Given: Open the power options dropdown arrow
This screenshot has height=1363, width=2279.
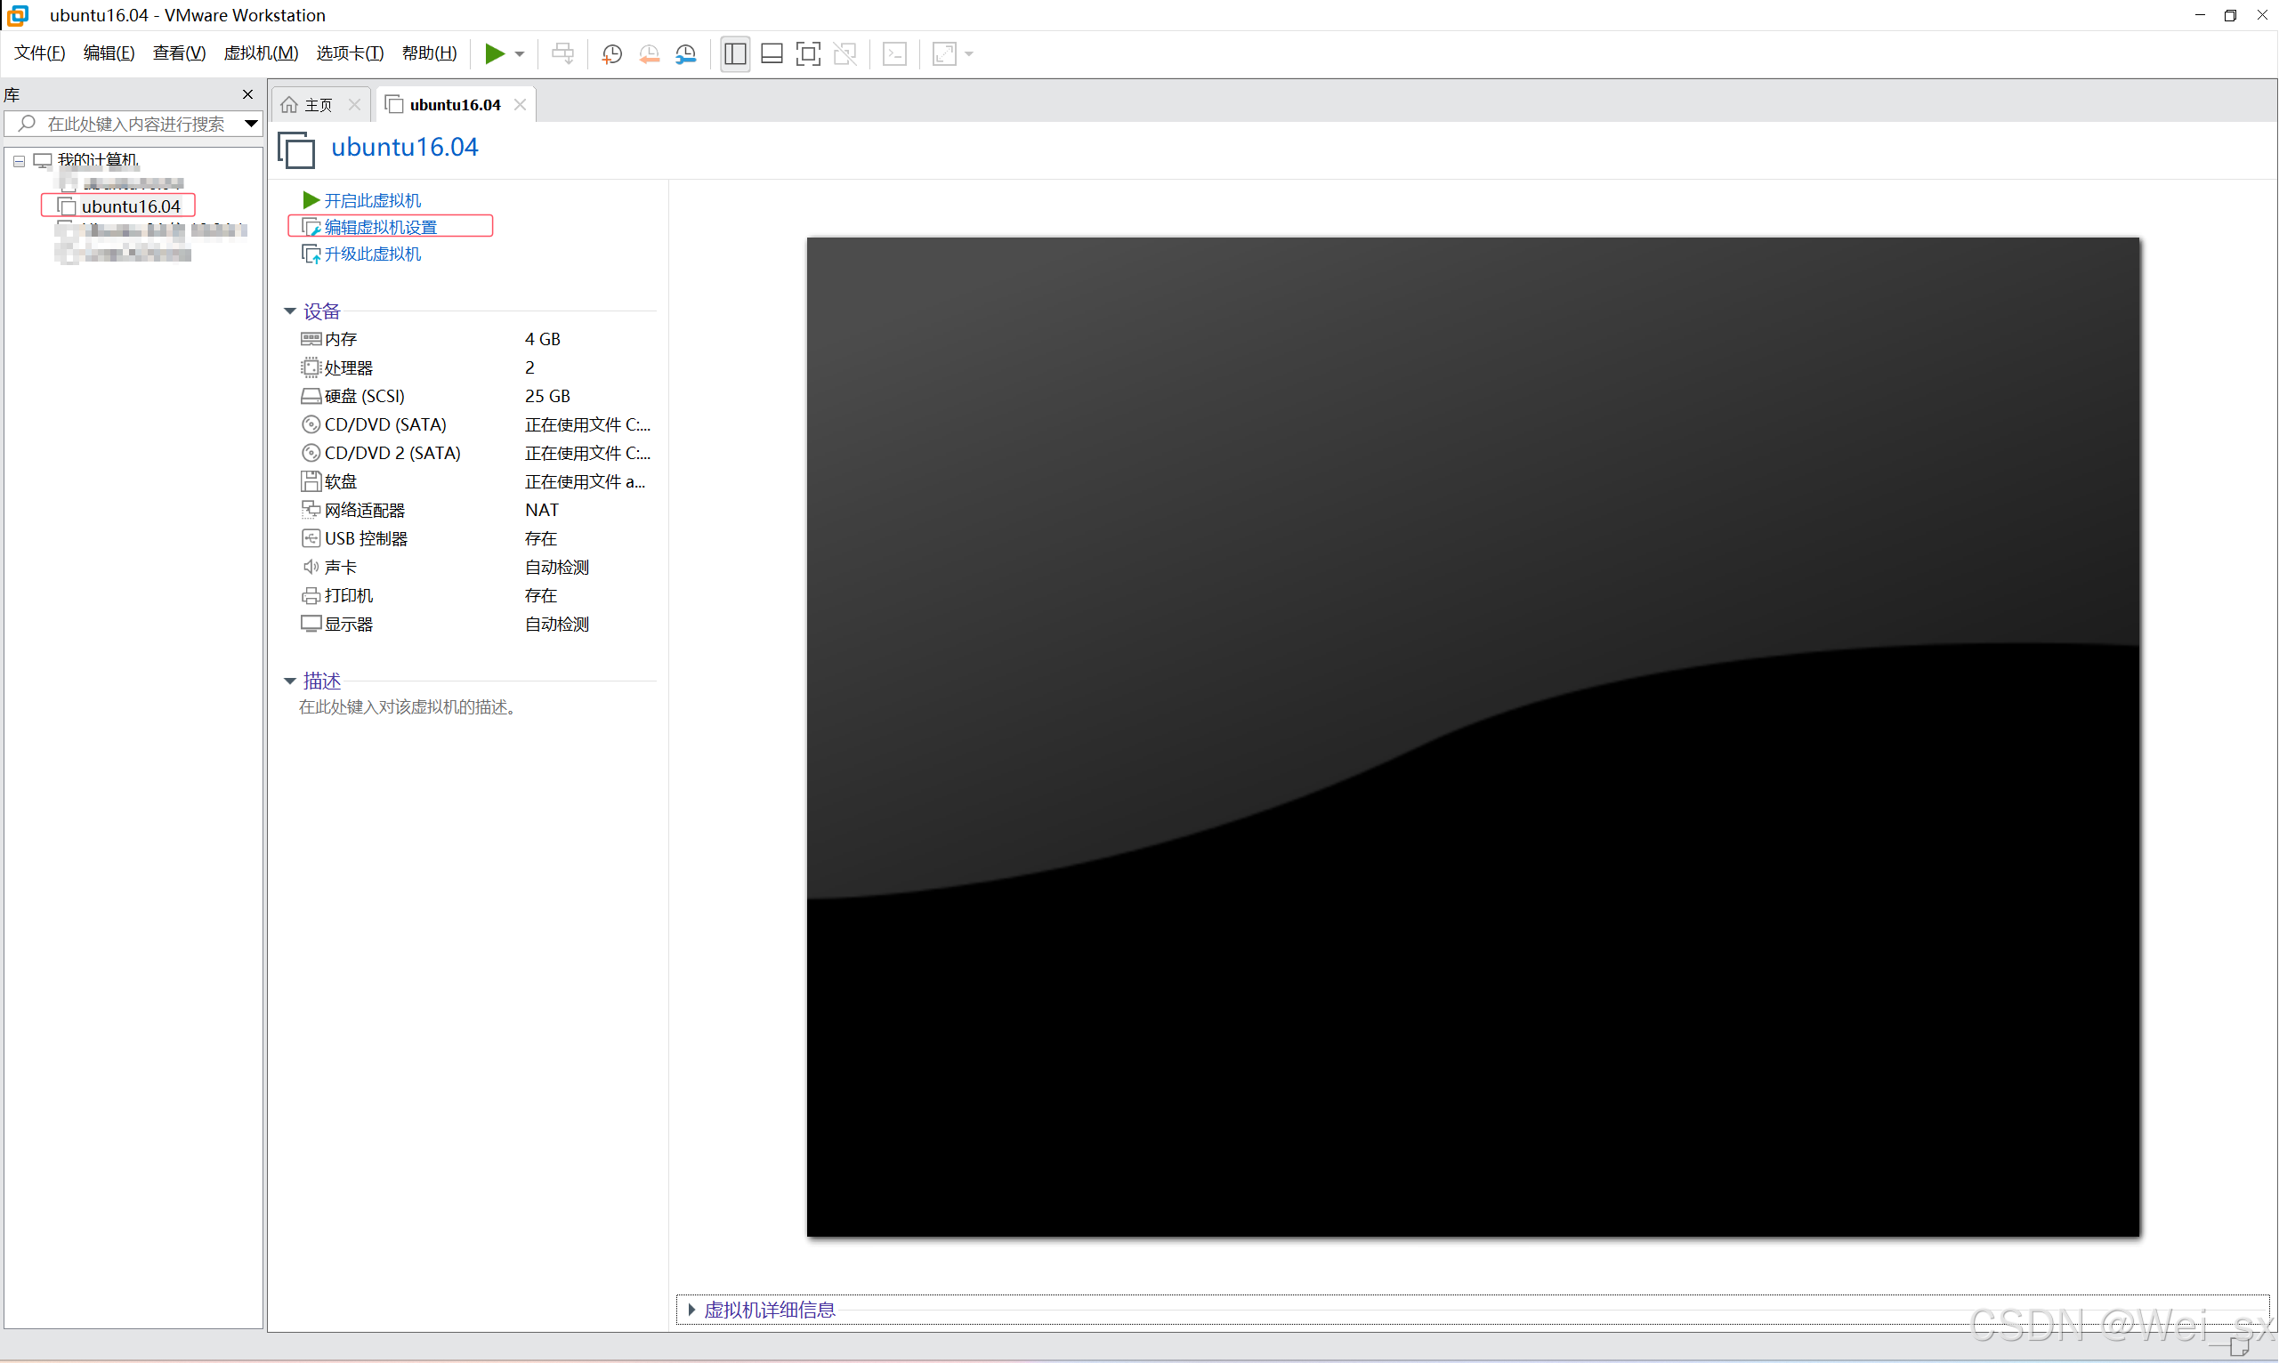Looking at the screenshot, I should click(x=520, y=53).
